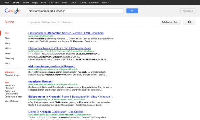Expand Mehr in the left sidebar
Screen dimensions: 200x120
7,63
